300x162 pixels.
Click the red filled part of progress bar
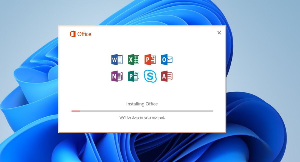click(76, 111)
